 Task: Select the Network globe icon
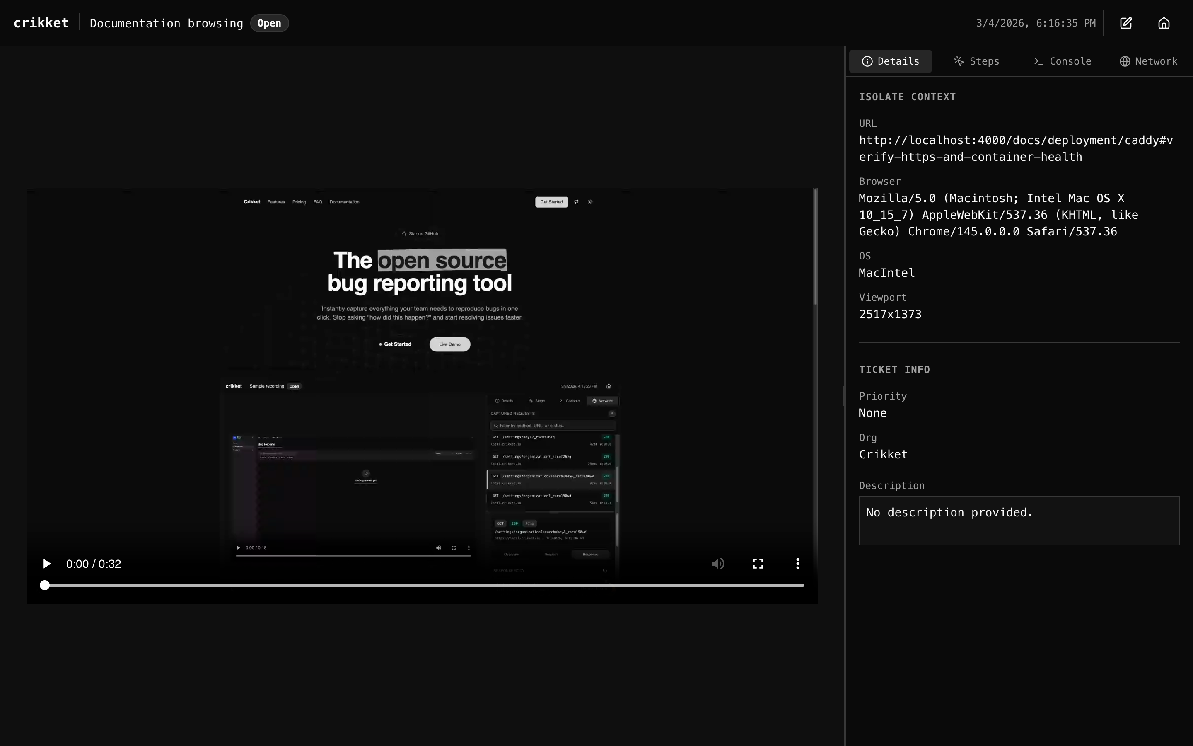1125,61
